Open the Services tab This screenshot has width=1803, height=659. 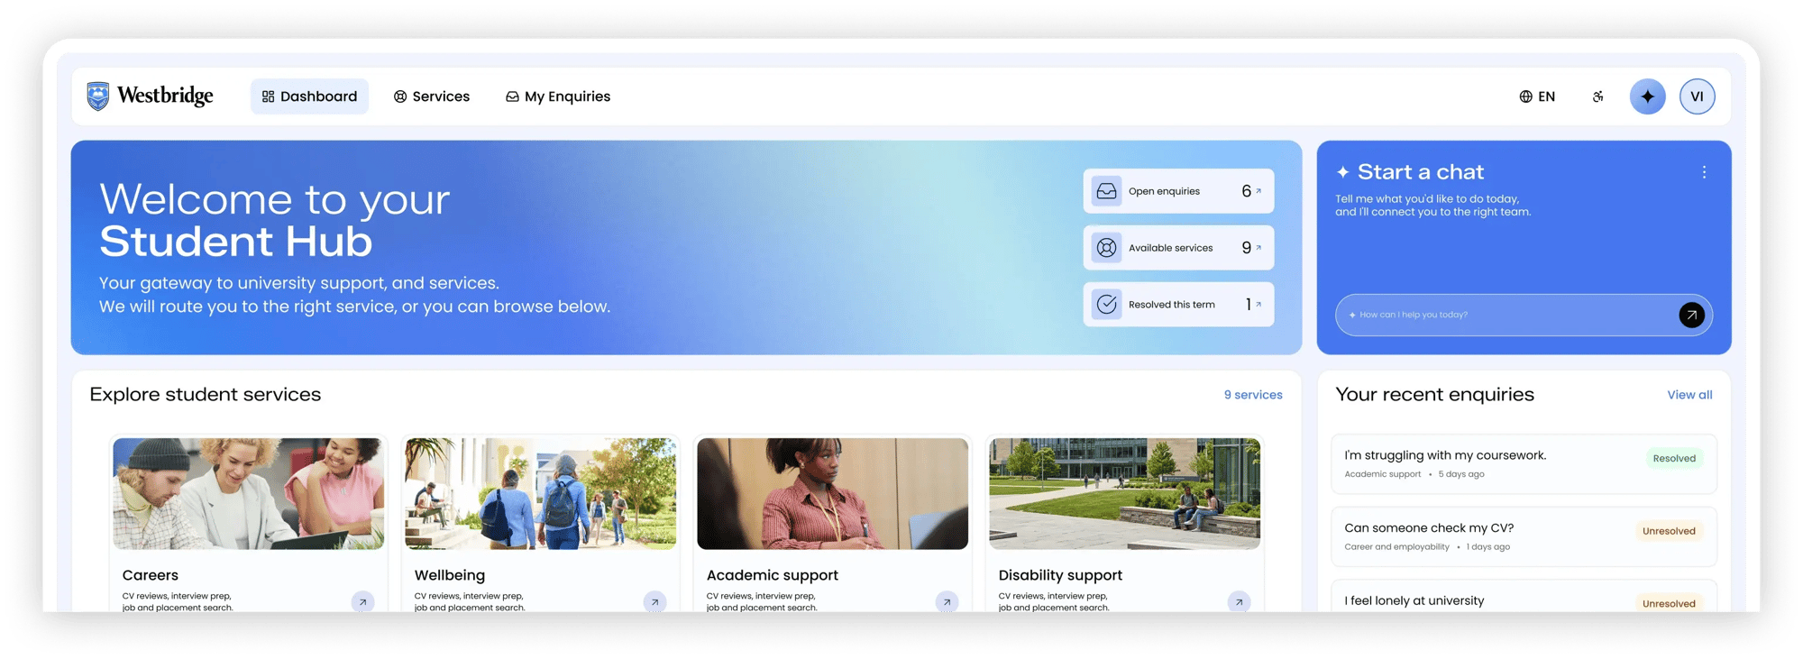[x=432, y=96]
